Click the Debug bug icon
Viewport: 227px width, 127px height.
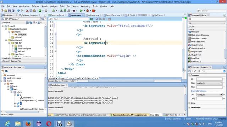click(x=88, y=11)
